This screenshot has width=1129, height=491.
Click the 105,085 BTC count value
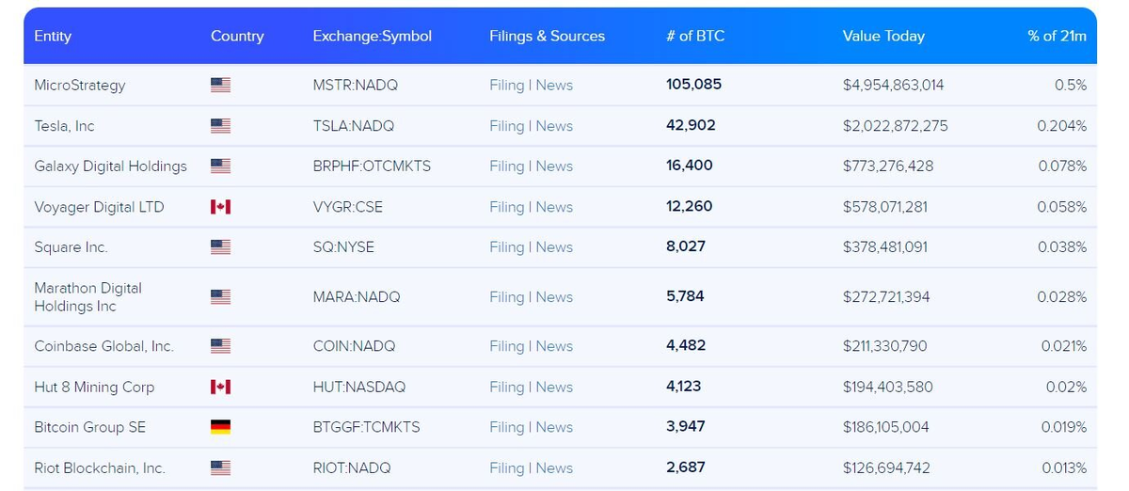694,84
